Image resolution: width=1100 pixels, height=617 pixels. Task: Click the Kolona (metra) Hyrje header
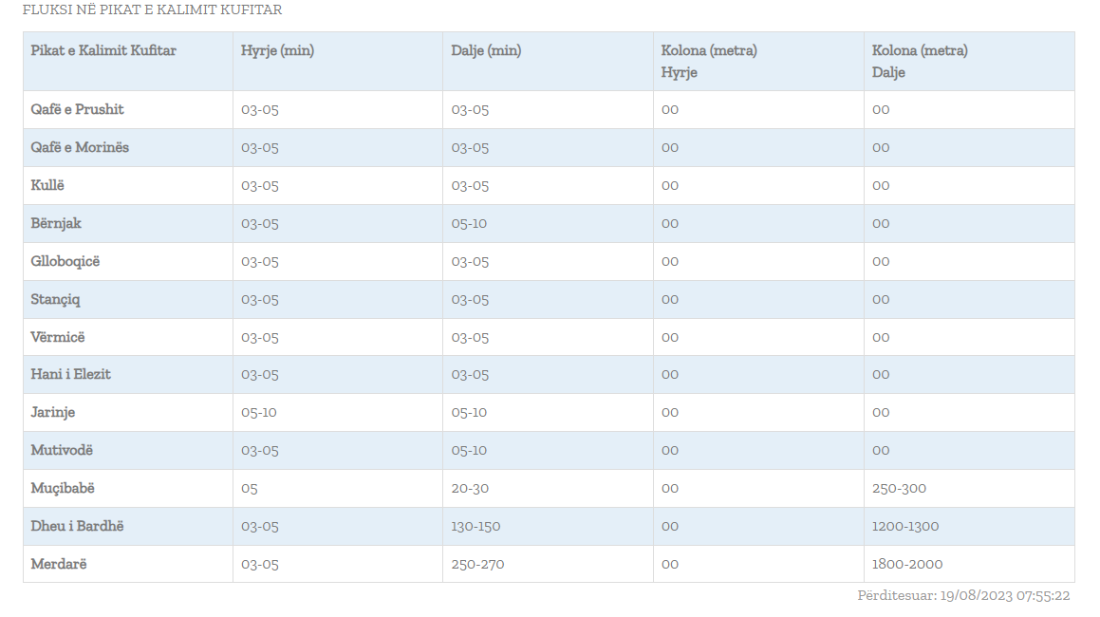coord(709,61)
